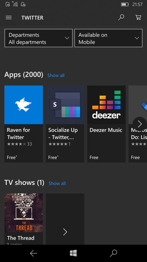The height and width of the screenshot is (262, 147).
Task: Tap the Windows Start button
Action: pyautogui.click(x=73, y=253)
